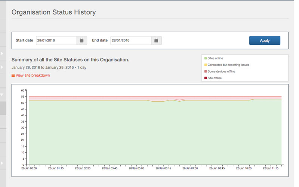Click into the End date field
This screenshot has width=299, height=187.
tap(131, 40)
